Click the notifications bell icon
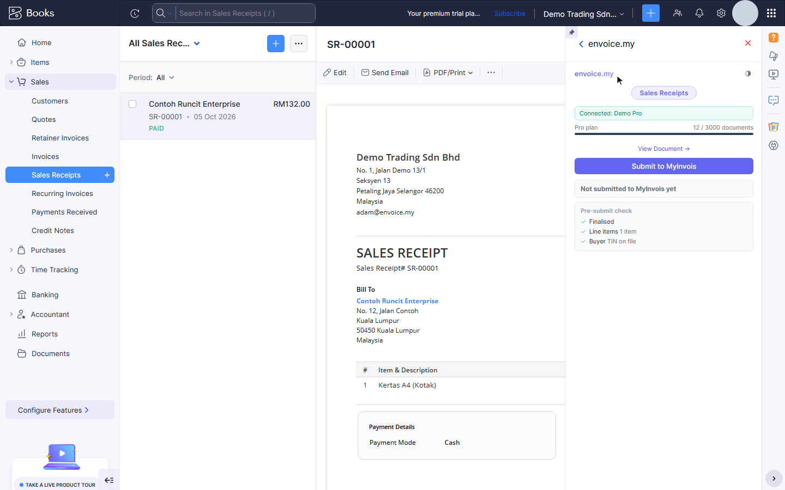Image resolution: width=785 pixels, height=490 pixels. [699, 13]
